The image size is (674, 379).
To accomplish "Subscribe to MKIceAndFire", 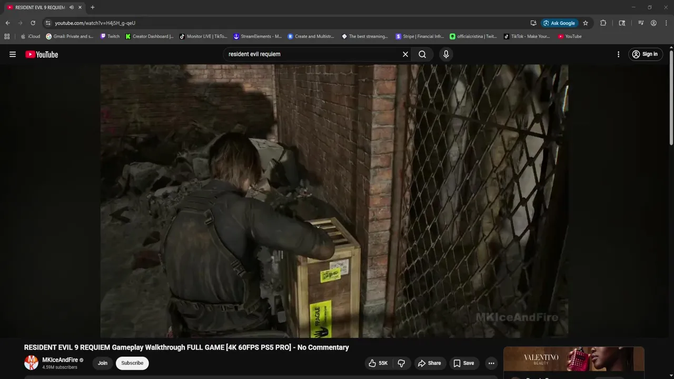I will tap(132, 363).
